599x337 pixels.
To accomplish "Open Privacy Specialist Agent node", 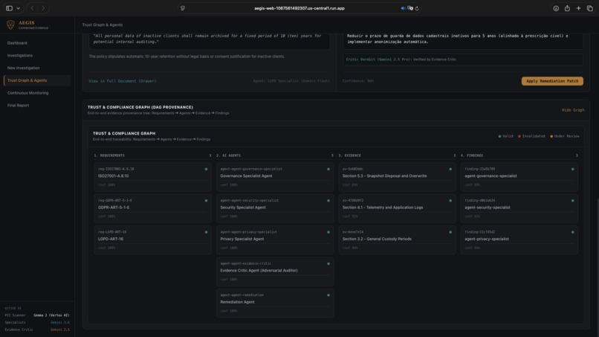I will pyautogui.click(x=275, y=240).
